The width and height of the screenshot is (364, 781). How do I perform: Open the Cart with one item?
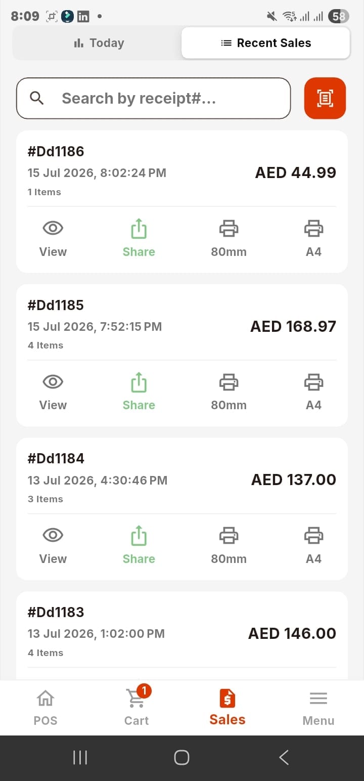(x=136, y=708)
